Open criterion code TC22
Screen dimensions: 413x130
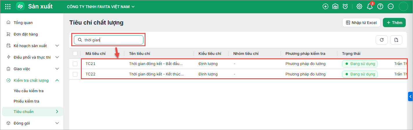point(90,74)
